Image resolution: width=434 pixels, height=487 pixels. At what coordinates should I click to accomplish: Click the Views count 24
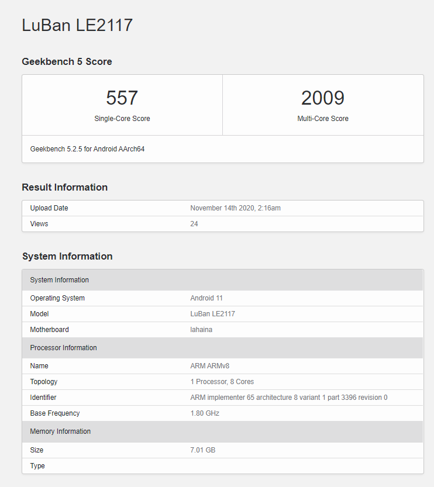click(194, 224)
